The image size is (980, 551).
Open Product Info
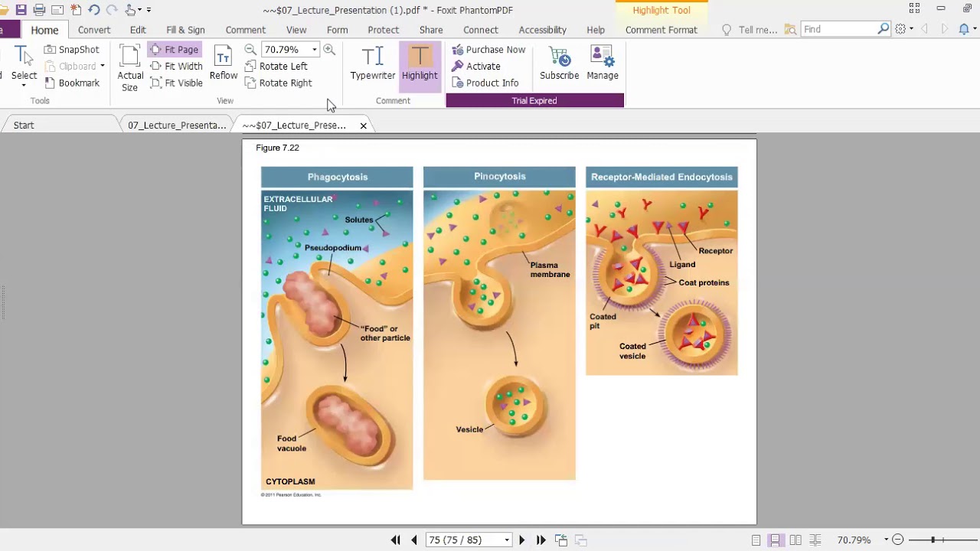click(485, 83)
